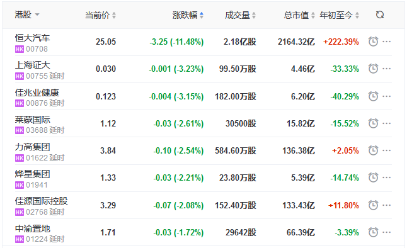Viewport: 407px width, 248px height.
Task: Open 恒大汽车 stock page
Action: click(x=32, y=38)
